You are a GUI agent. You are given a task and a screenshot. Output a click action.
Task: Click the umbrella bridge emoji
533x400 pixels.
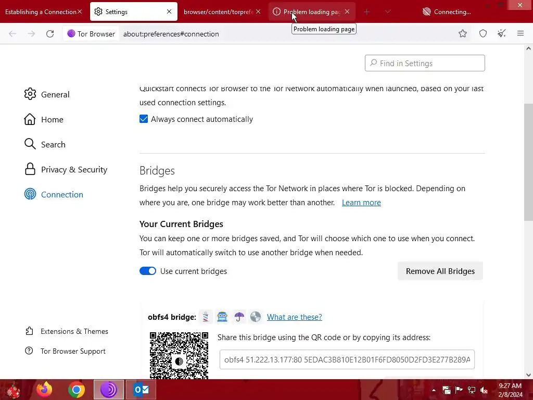click(239, 317)
